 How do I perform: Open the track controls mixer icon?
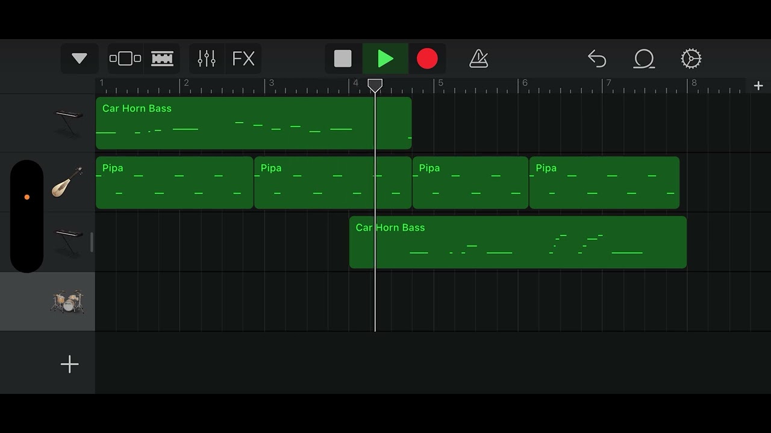coord(207,58)
